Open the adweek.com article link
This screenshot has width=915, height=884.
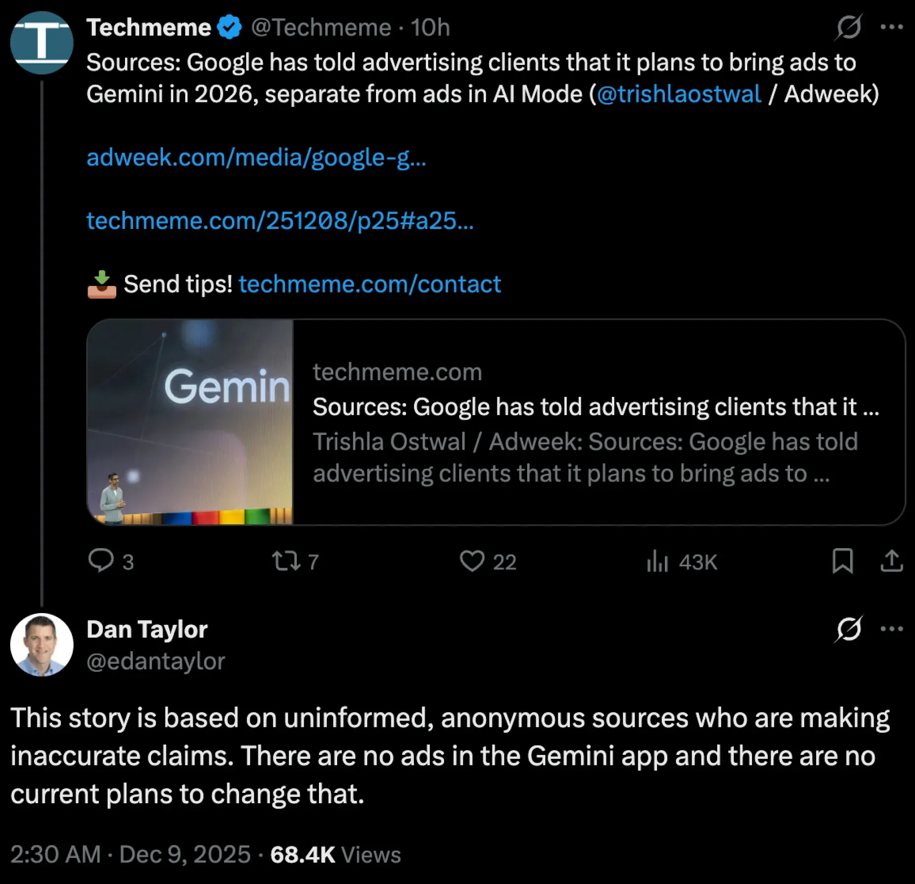pyautogui.click(x=256, y=158)
